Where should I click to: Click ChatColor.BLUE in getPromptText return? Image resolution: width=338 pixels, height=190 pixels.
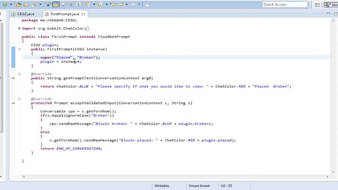pyautogui.click(x=72, y=87)
